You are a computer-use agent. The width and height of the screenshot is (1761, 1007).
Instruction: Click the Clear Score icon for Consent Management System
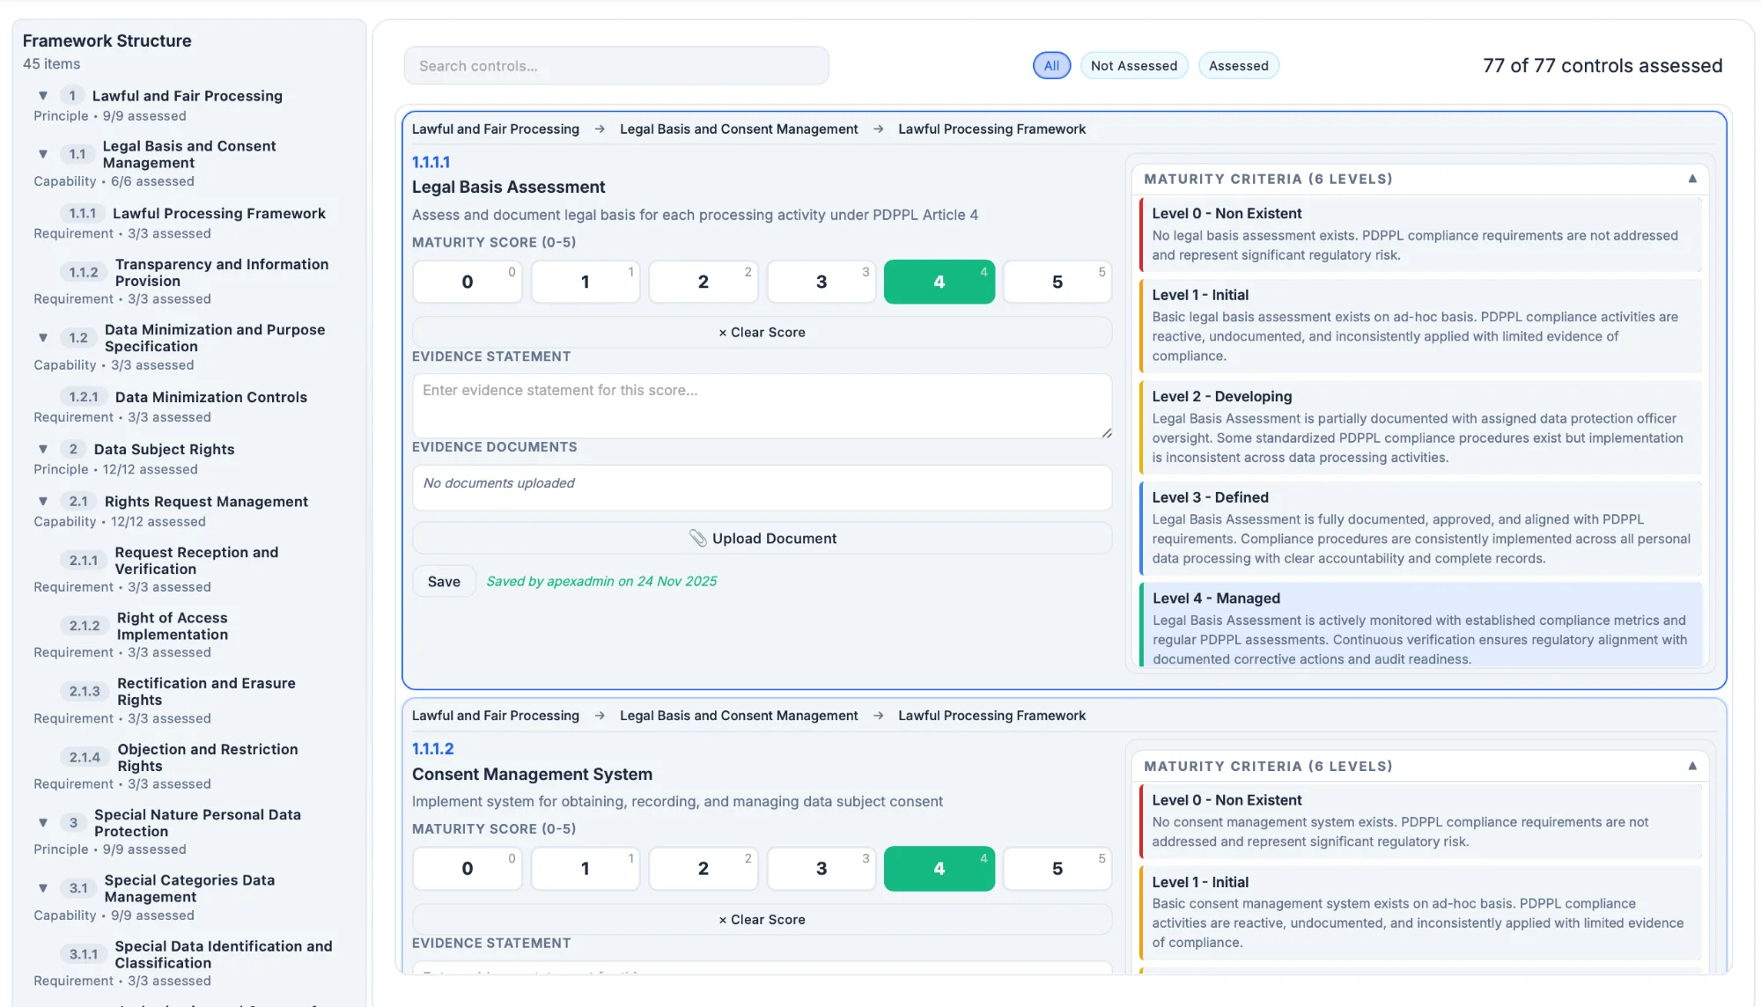click(722, 919)
